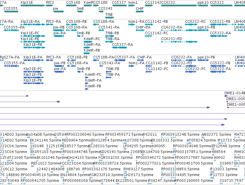This screenshot has width=245, height=185.
Task: Select transcript Klp31E-RB label
Action: 33,45
